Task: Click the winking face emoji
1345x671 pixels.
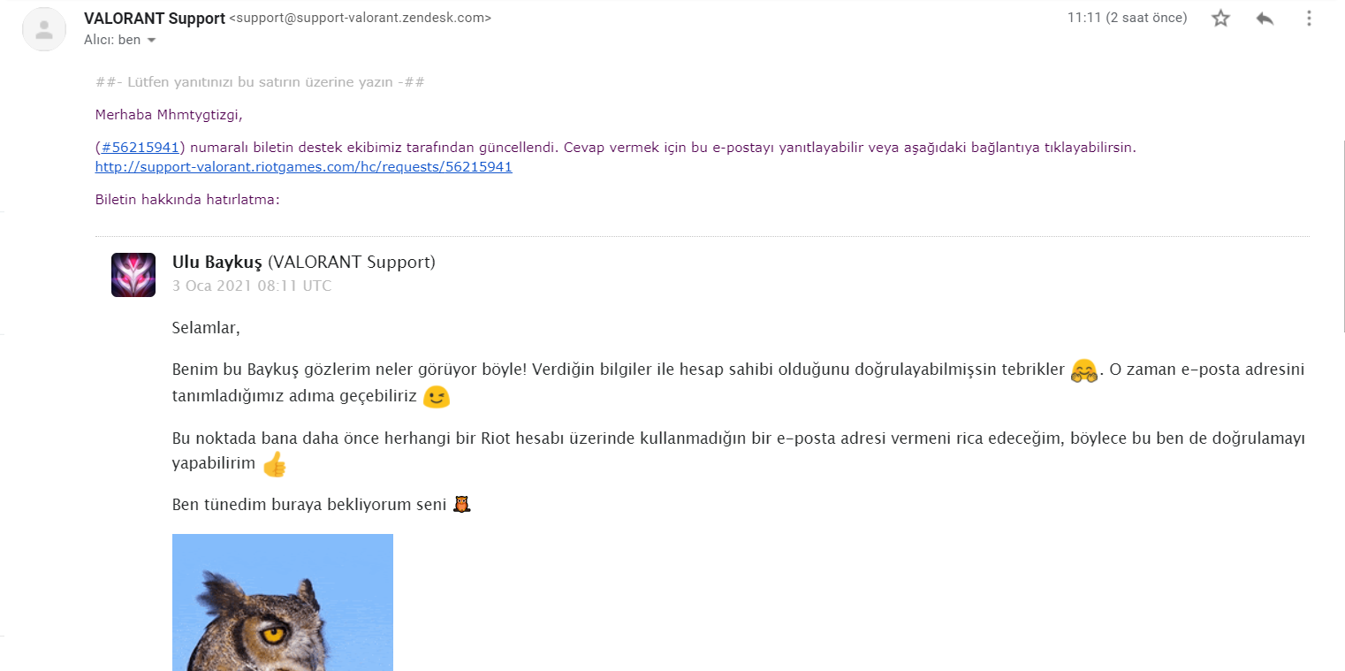Action: [x=436, y=397]
